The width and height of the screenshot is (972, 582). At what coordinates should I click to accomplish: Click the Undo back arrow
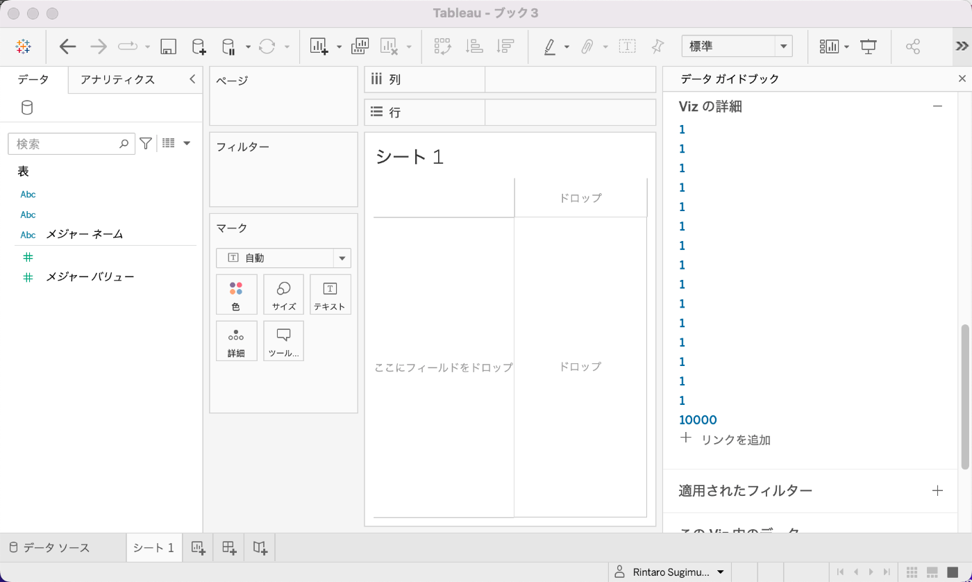click(67, 47)
